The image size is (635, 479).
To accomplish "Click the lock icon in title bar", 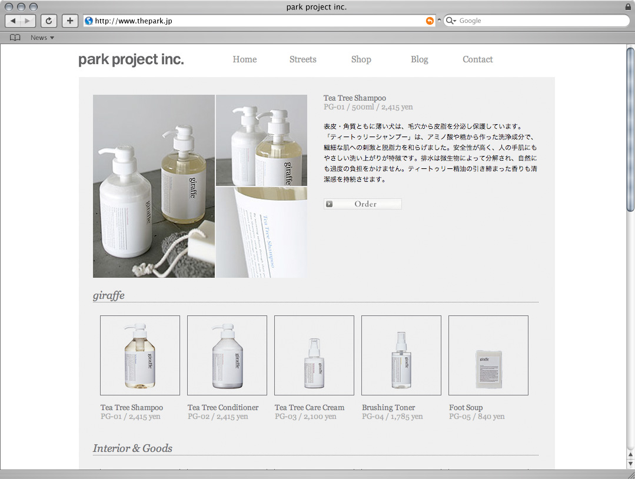I will click(628, 6).
